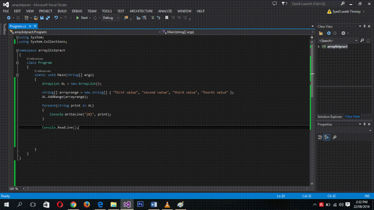Open Photoshop from the taskbar
The height and width of the screenshot is (210, 374).
(x=140, y=204)
